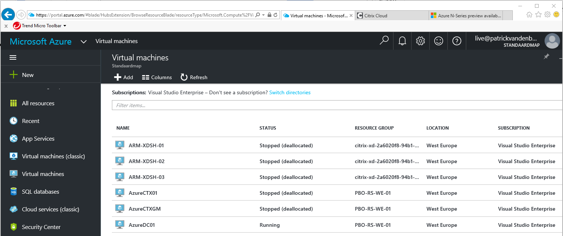Click the Microsoft Azure logo text

tap(41, 41)
